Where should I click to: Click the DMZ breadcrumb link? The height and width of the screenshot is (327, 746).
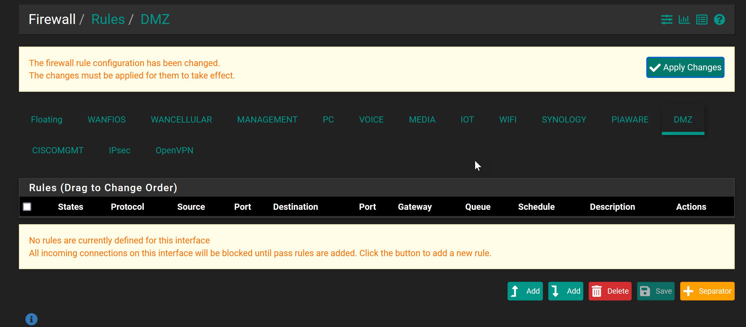pos(155,19)
